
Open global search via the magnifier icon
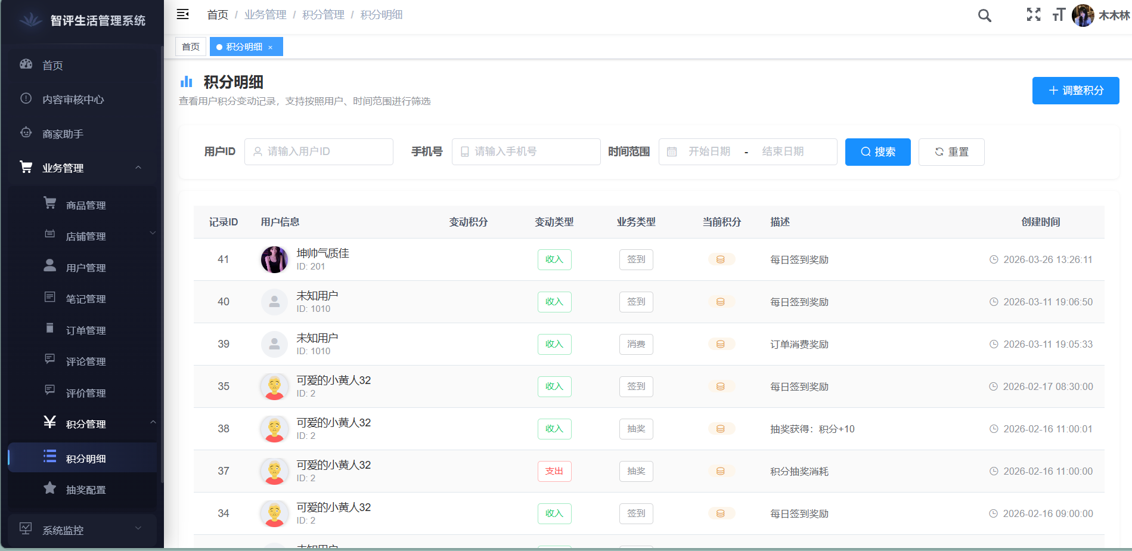(984, 16)
